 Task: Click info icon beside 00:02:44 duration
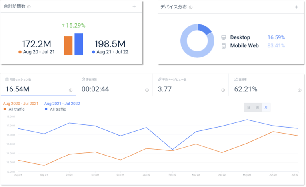click(x=146, y=90)
